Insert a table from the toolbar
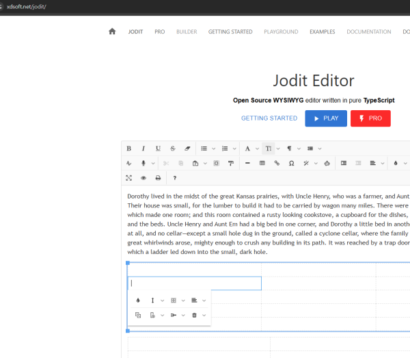This screenshot has width=410, height=358. pos(262,164)
